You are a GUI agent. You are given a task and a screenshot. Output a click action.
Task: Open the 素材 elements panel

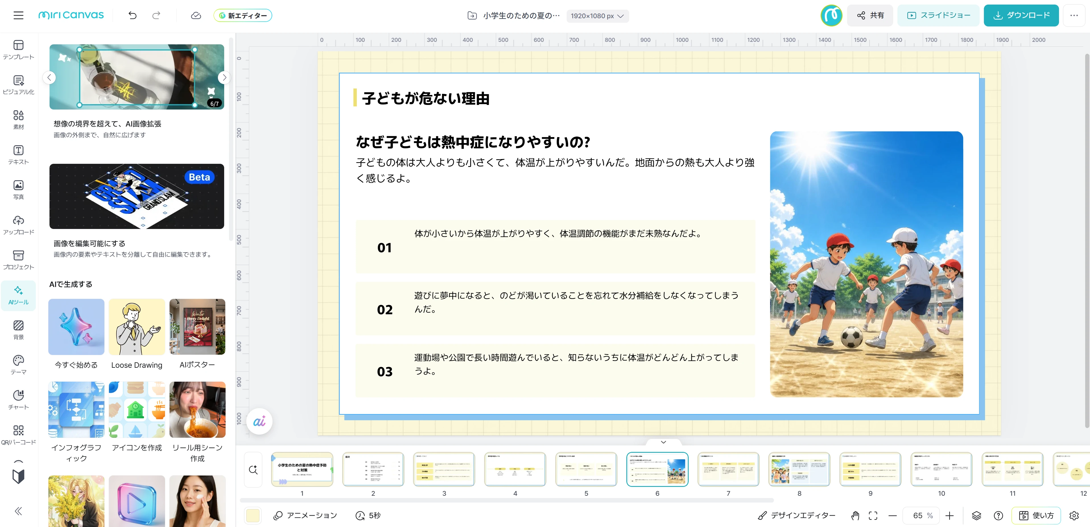point(18,120)
